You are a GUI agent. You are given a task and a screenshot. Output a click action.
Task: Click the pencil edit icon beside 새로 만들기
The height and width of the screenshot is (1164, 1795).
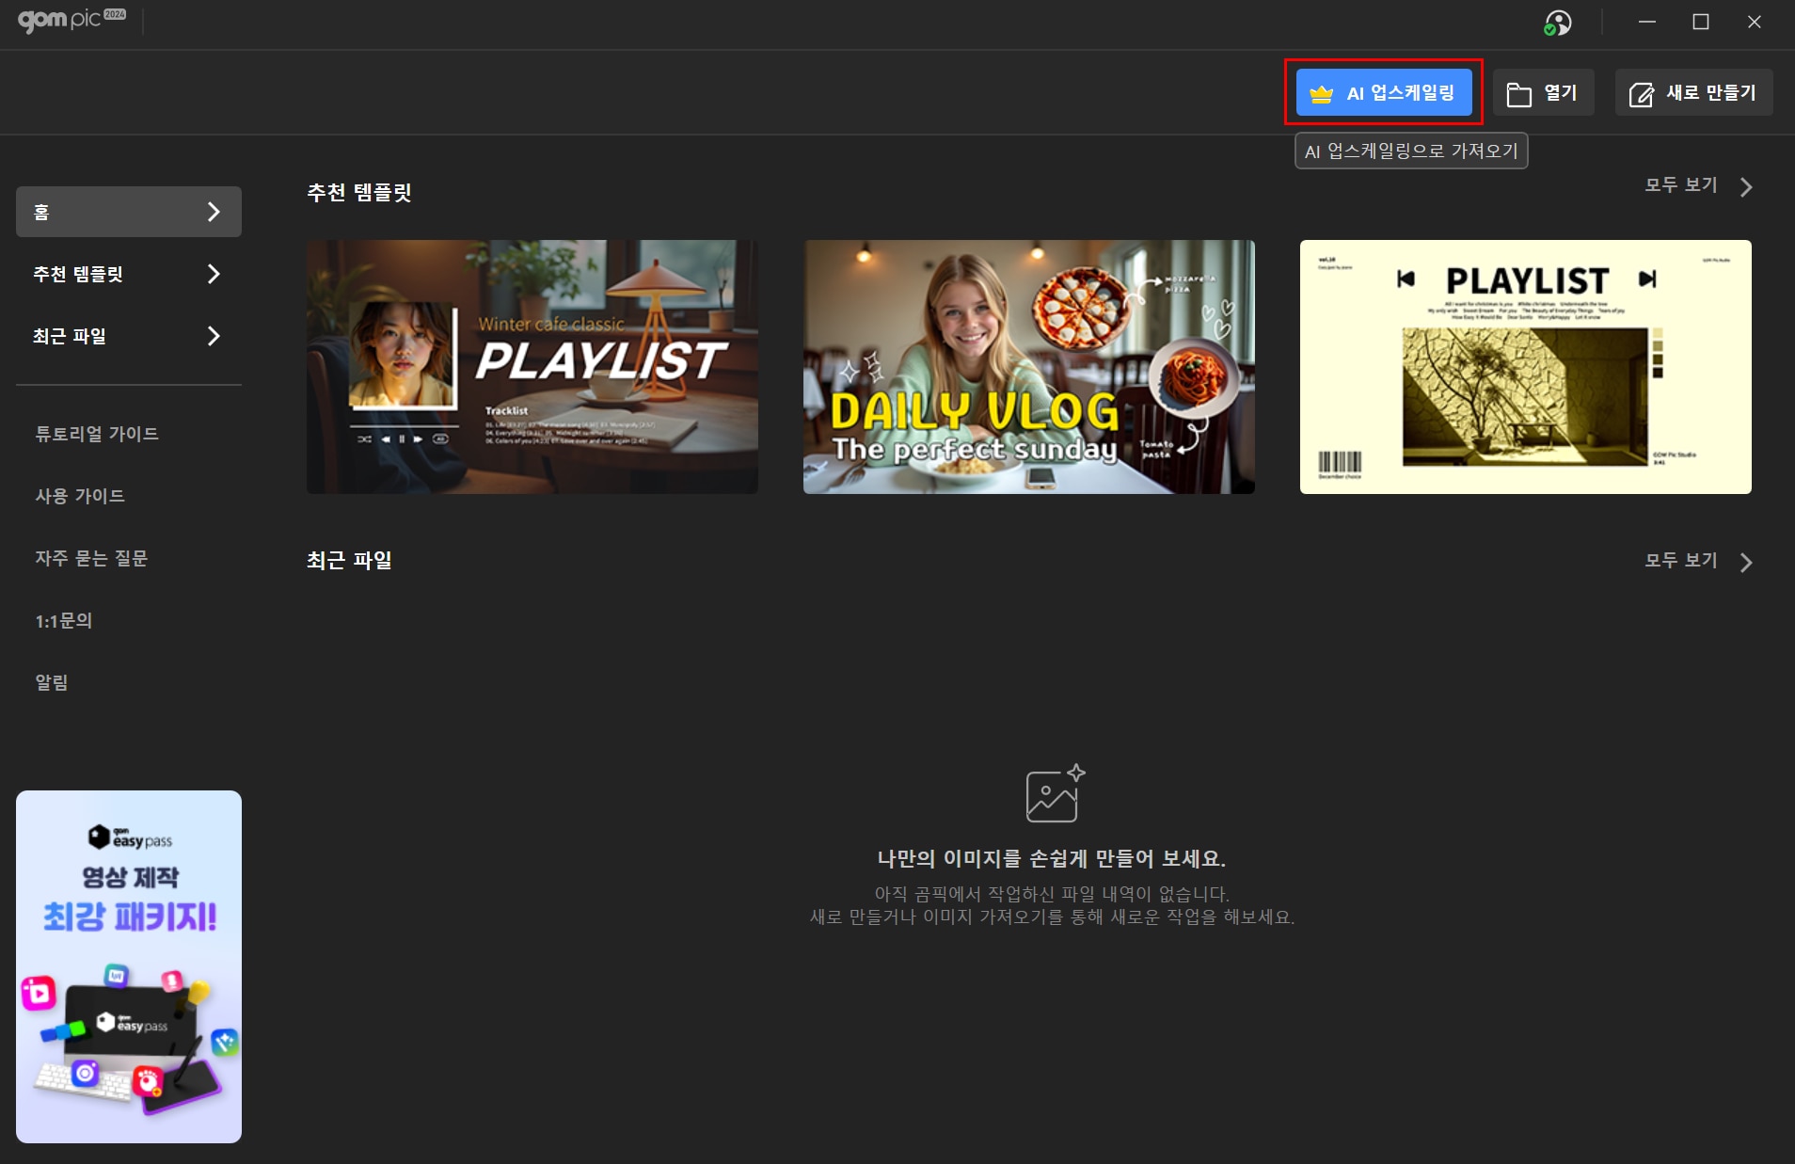(x=1641, y=94)
